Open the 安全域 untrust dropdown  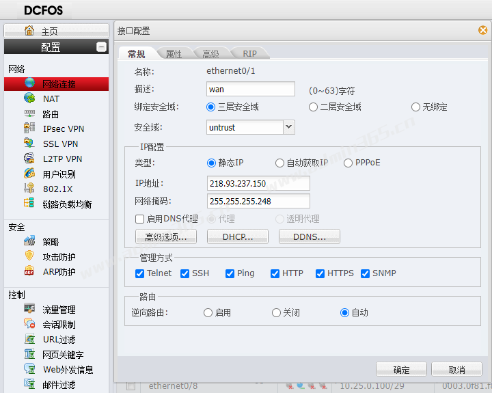[x=288, y=127]
